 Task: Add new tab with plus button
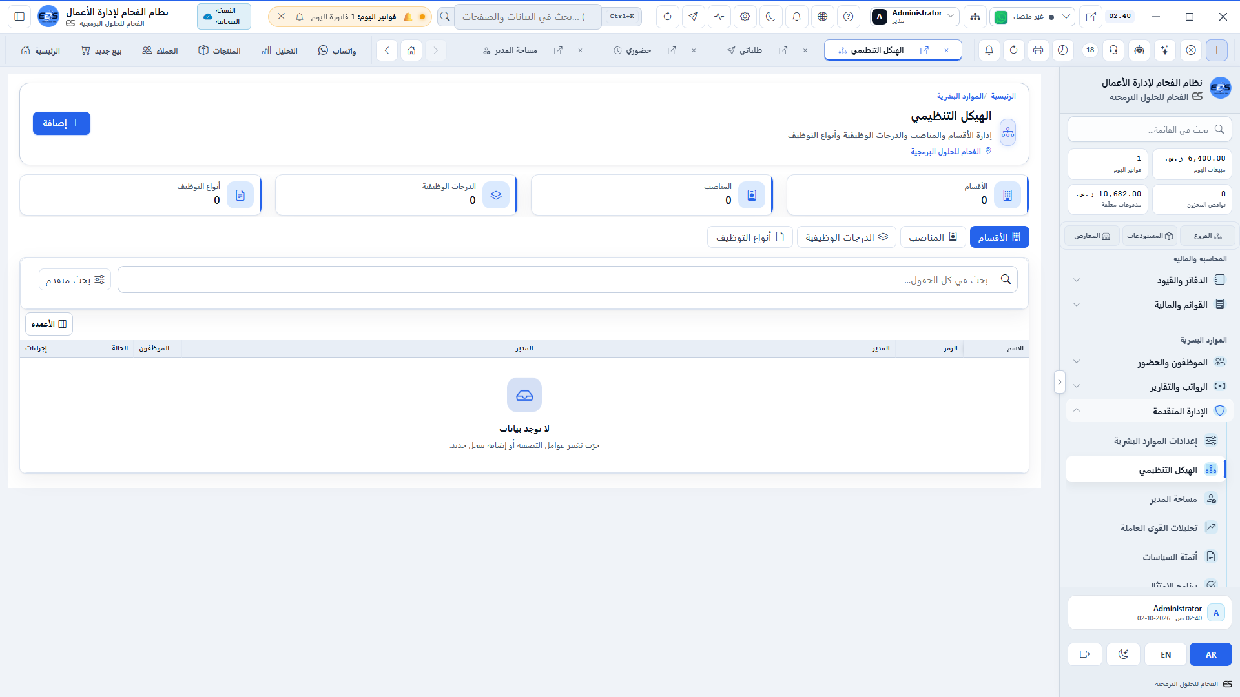click(x=1217, y=50)
